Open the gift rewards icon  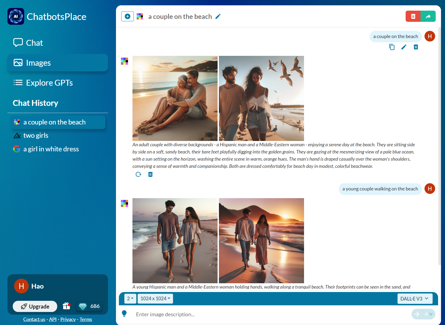coord(66,306)
